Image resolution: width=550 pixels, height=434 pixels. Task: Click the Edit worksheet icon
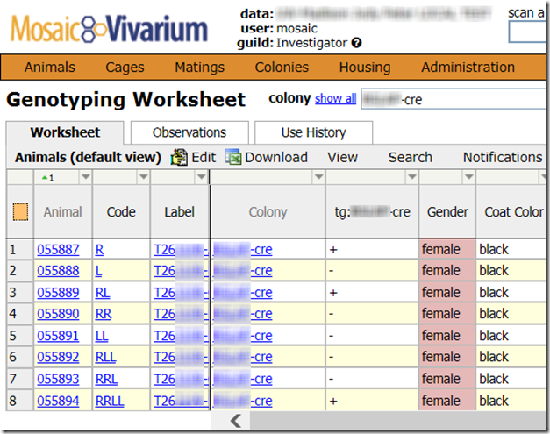[x=179, y=157]
